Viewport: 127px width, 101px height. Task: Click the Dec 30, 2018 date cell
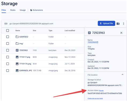[70, 71]
